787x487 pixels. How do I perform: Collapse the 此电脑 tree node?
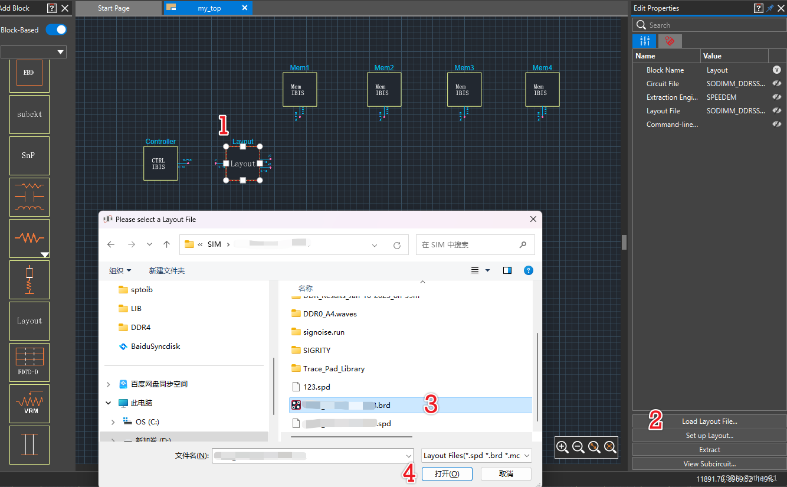pyautogui.click(x=108, y=403)
